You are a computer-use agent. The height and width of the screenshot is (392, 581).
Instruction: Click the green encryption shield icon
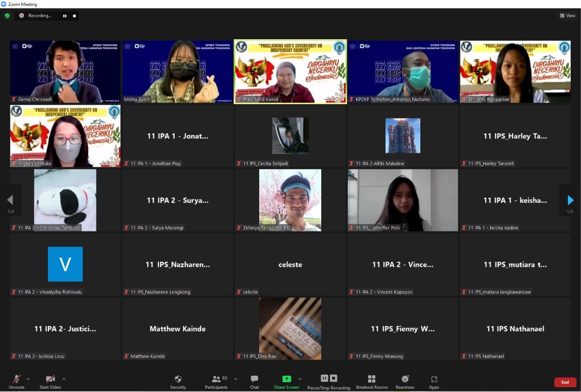pyautogui.click(x=7, y=16)
